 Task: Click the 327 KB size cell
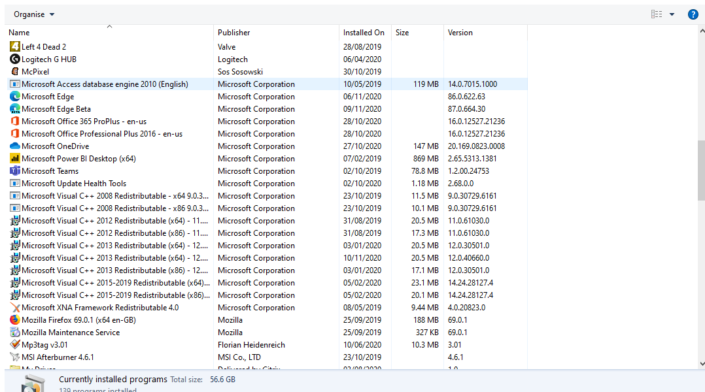click(427, 333)
